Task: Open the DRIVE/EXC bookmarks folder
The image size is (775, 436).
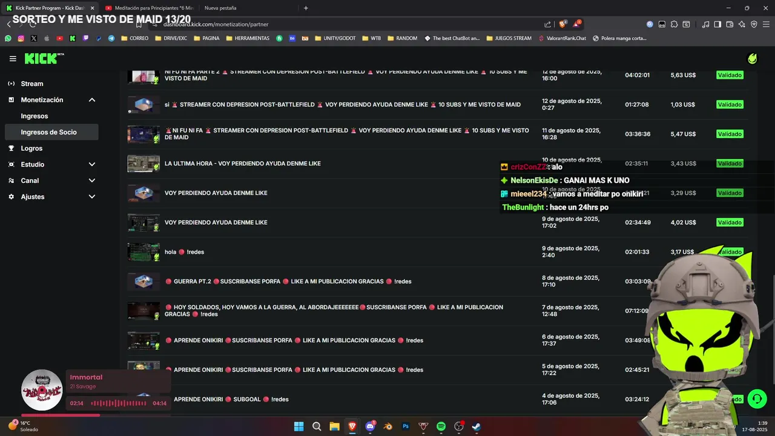Action: click(171, 38)
